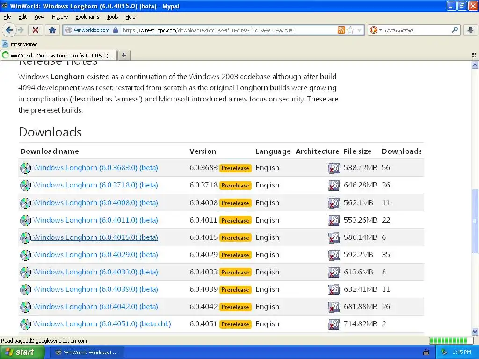Open a new tab with plus button

coord(123,55)
